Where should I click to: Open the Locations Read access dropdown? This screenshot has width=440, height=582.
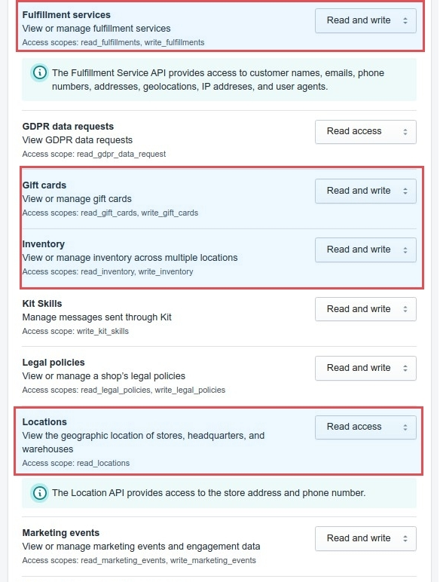pos(365,427)
